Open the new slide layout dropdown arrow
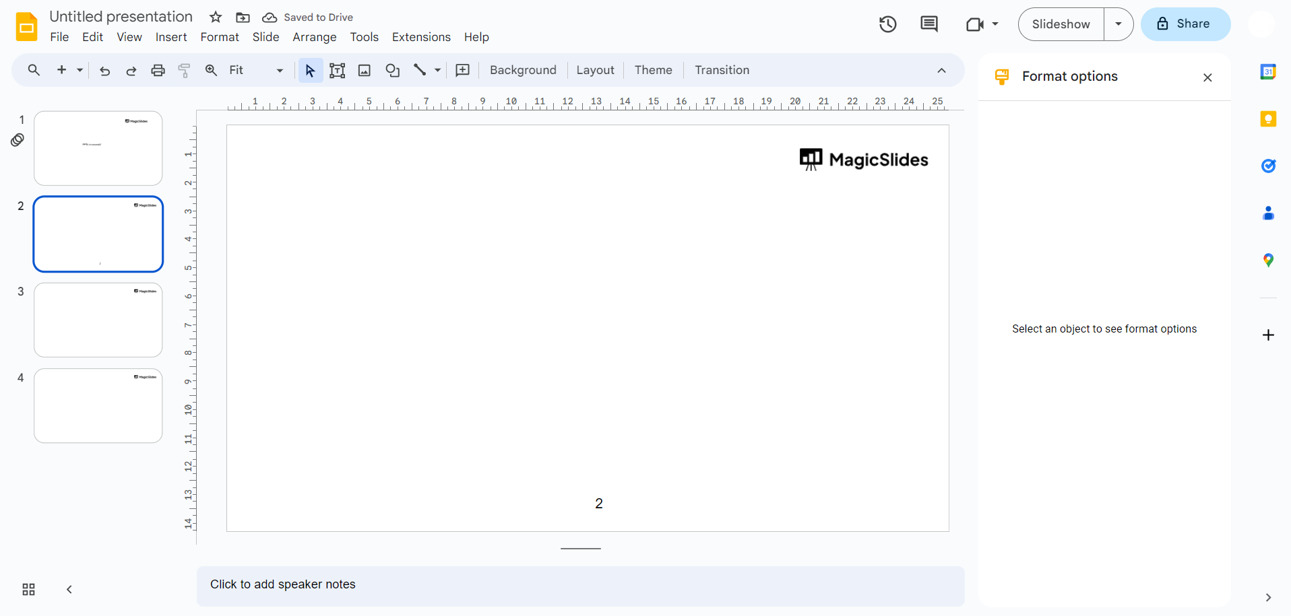This screenshot has height=616, width=1291. tap(80, 70)
